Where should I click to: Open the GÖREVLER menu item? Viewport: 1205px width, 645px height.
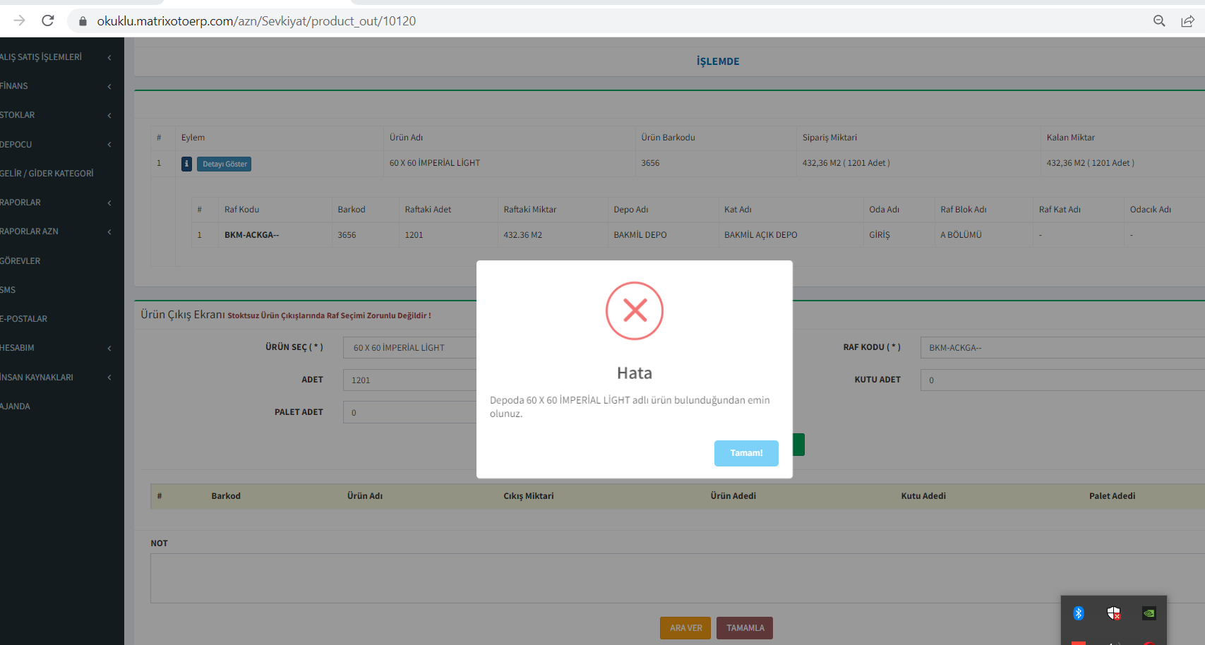(20, 261)
